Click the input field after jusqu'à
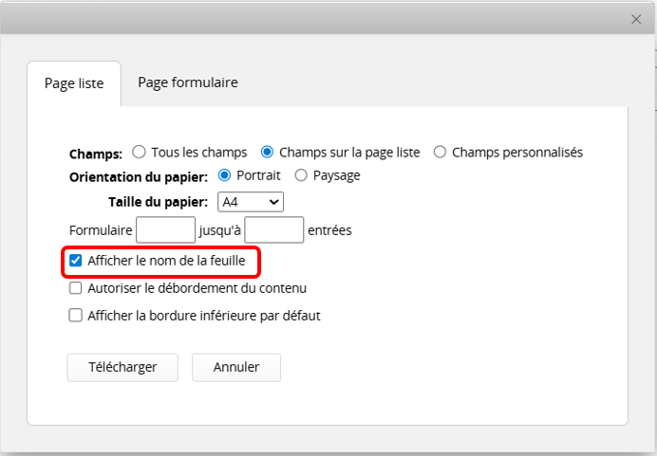657x456 pixels. 274,229
